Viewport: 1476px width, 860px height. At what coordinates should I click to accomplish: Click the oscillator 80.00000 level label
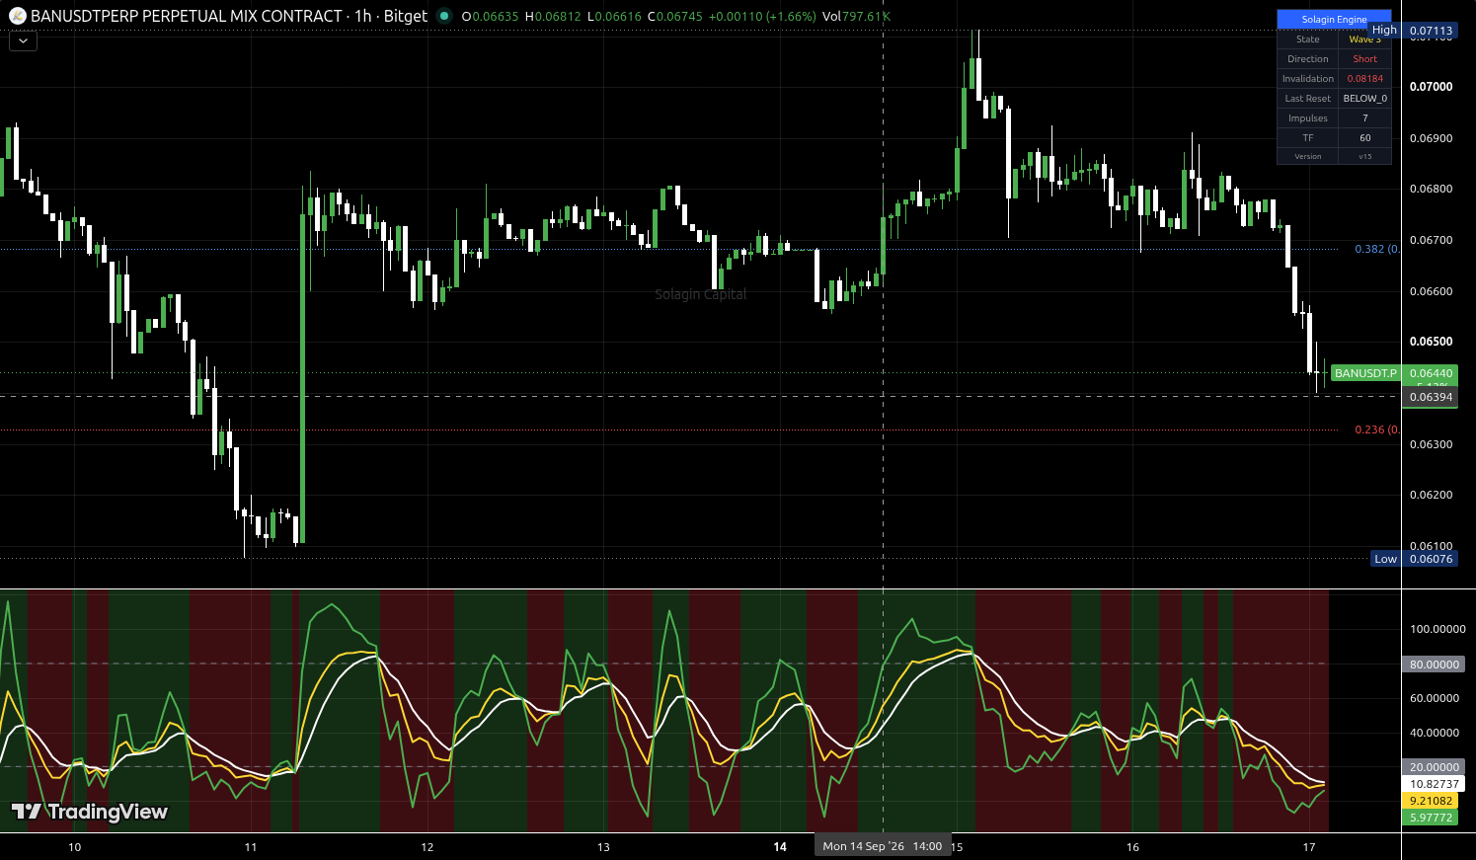point(1434,665)
